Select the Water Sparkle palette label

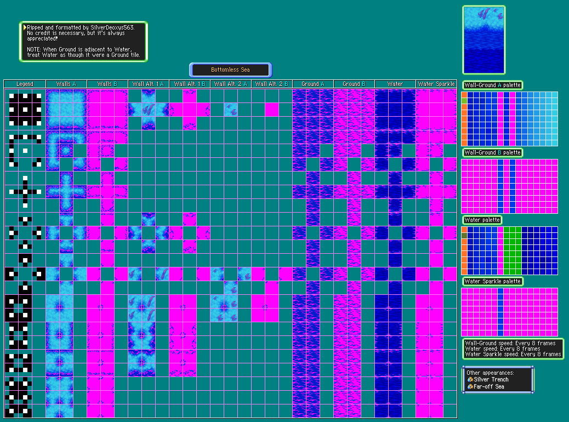coord(492,281)
